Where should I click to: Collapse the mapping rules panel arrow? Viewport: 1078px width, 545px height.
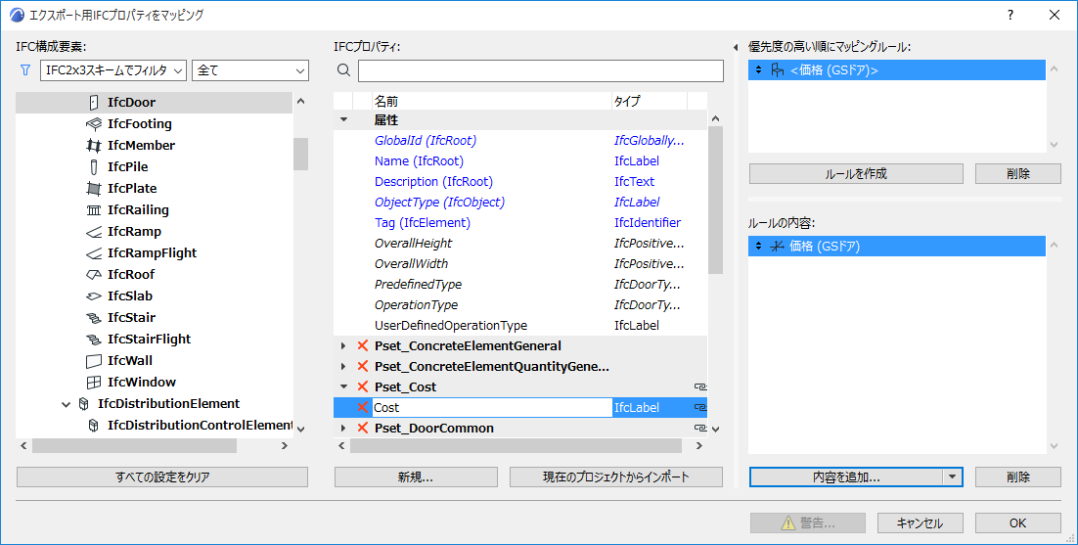[736, 47]
